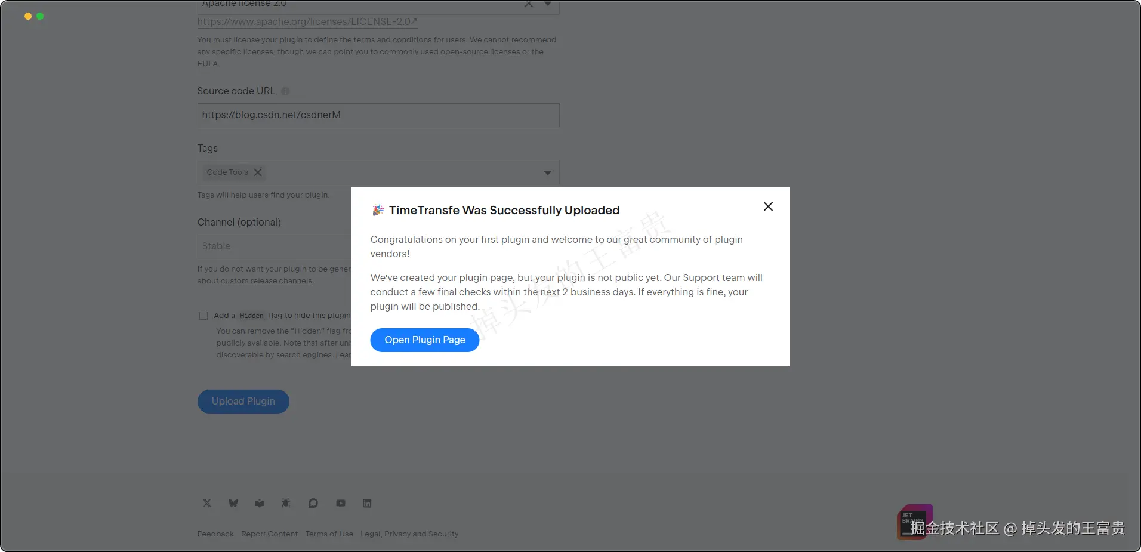This screenshot has height=552, width=1141.
Task: Open the YouTube icon in footer
Action: [x=341, y=503]
